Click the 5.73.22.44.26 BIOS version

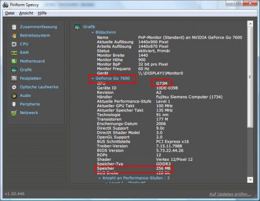pyautogui.click(x=170, y=150)
